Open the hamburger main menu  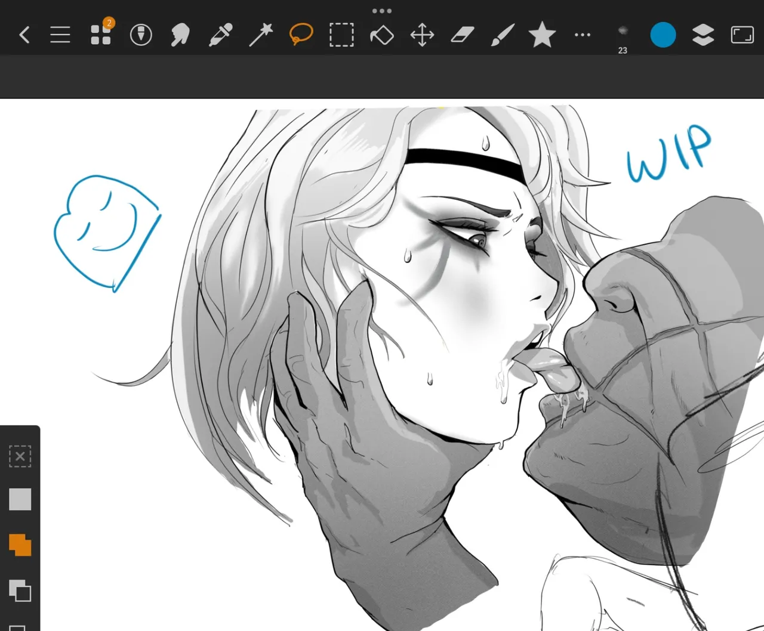coord(60,35)
